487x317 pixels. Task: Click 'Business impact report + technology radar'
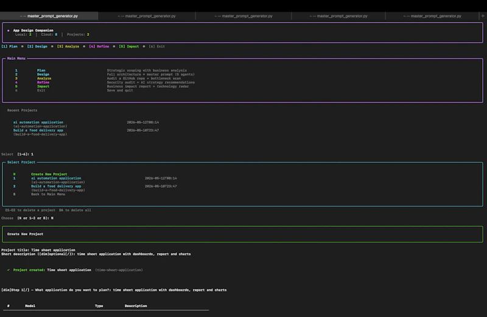(148, 87)
